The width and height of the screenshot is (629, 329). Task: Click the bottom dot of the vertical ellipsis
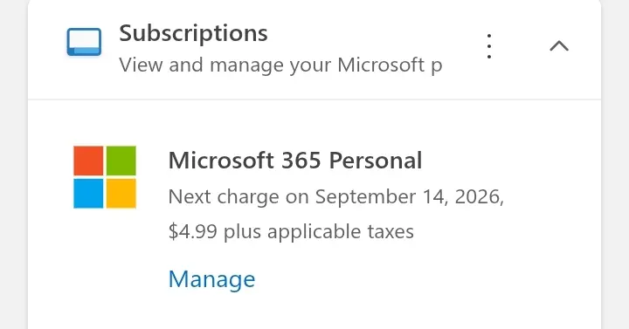pyautogui.click(x=488, y=57)
